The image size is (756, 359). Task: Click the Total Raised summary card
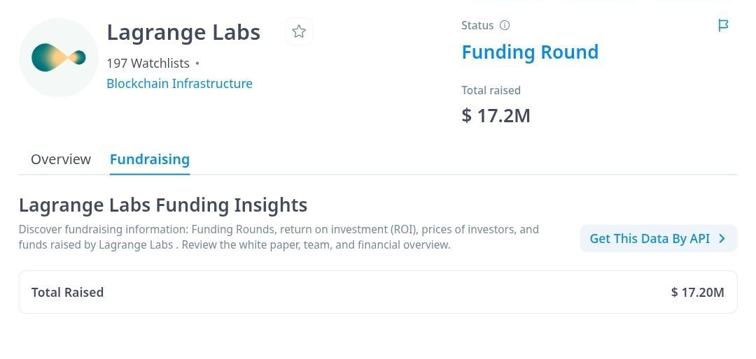[378, 292]
